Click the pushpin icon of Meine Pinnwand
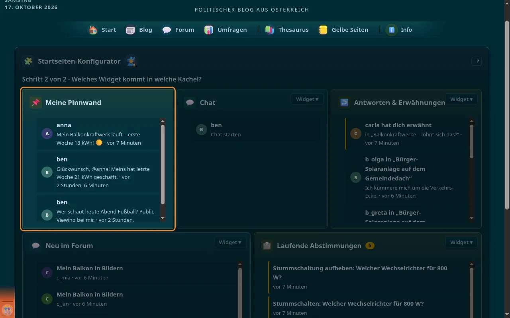Viewport: 510px width, 318px height. pos(36,103)
